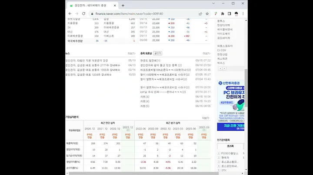Image resolution: width=313 pixels, height=175 pixels.
Task: Click the lock icon in address bar
Action: point(92,14)
